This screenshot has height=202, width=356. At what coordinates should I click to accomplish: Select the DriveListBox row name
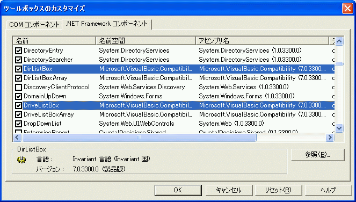click(41, 105)
